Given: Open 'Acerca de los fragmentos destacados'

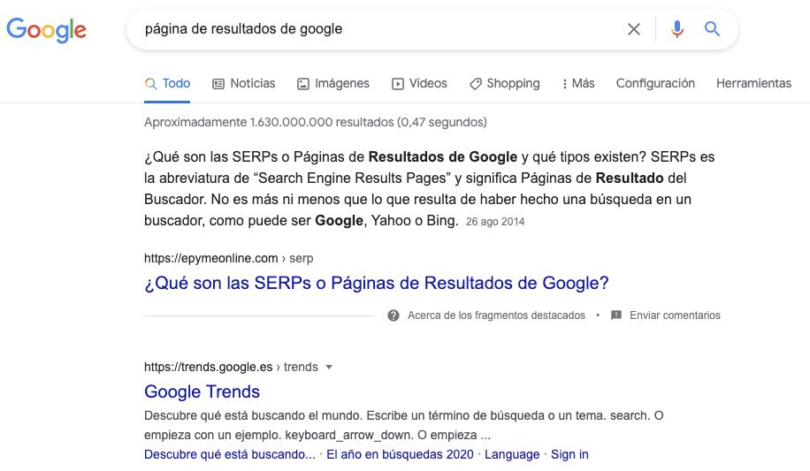Looking at the screenshot, I should click(x=496, y=315).
